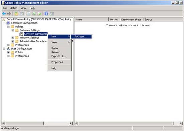Viewport: 184px width, 131px height.
Task: Click the left tree pane horizontal scrollbar
Action: click(x=37, y=123)
